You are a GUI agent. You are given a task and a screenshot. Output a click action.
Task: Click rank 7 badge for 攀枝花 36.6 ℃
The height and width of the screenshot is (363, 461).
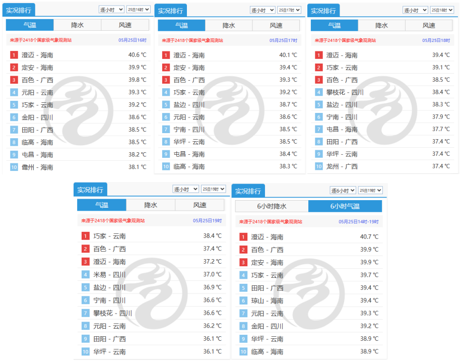(x=85, y=313)
